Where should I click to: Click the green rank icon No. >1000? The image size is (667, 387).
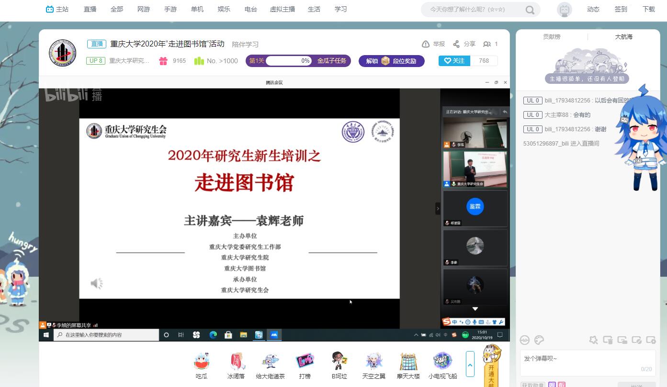[x=199, y=61]
